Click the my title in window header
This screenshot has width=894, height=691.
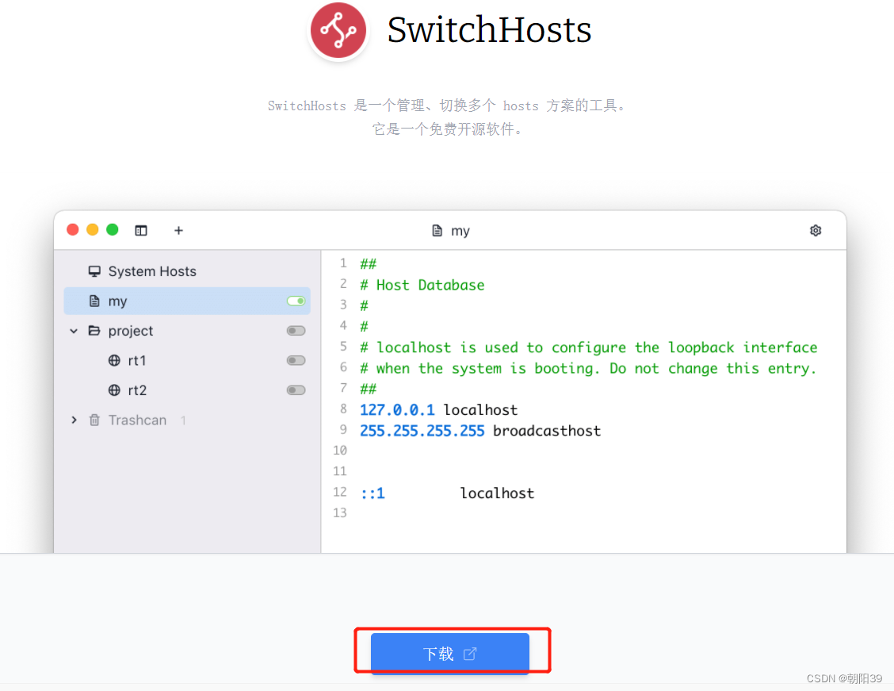coord(460,231)
